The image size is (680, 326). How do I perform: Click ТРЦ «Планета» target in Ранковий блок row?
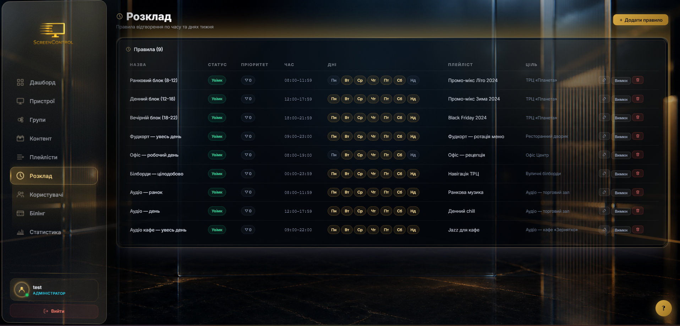tap(541, 80)
